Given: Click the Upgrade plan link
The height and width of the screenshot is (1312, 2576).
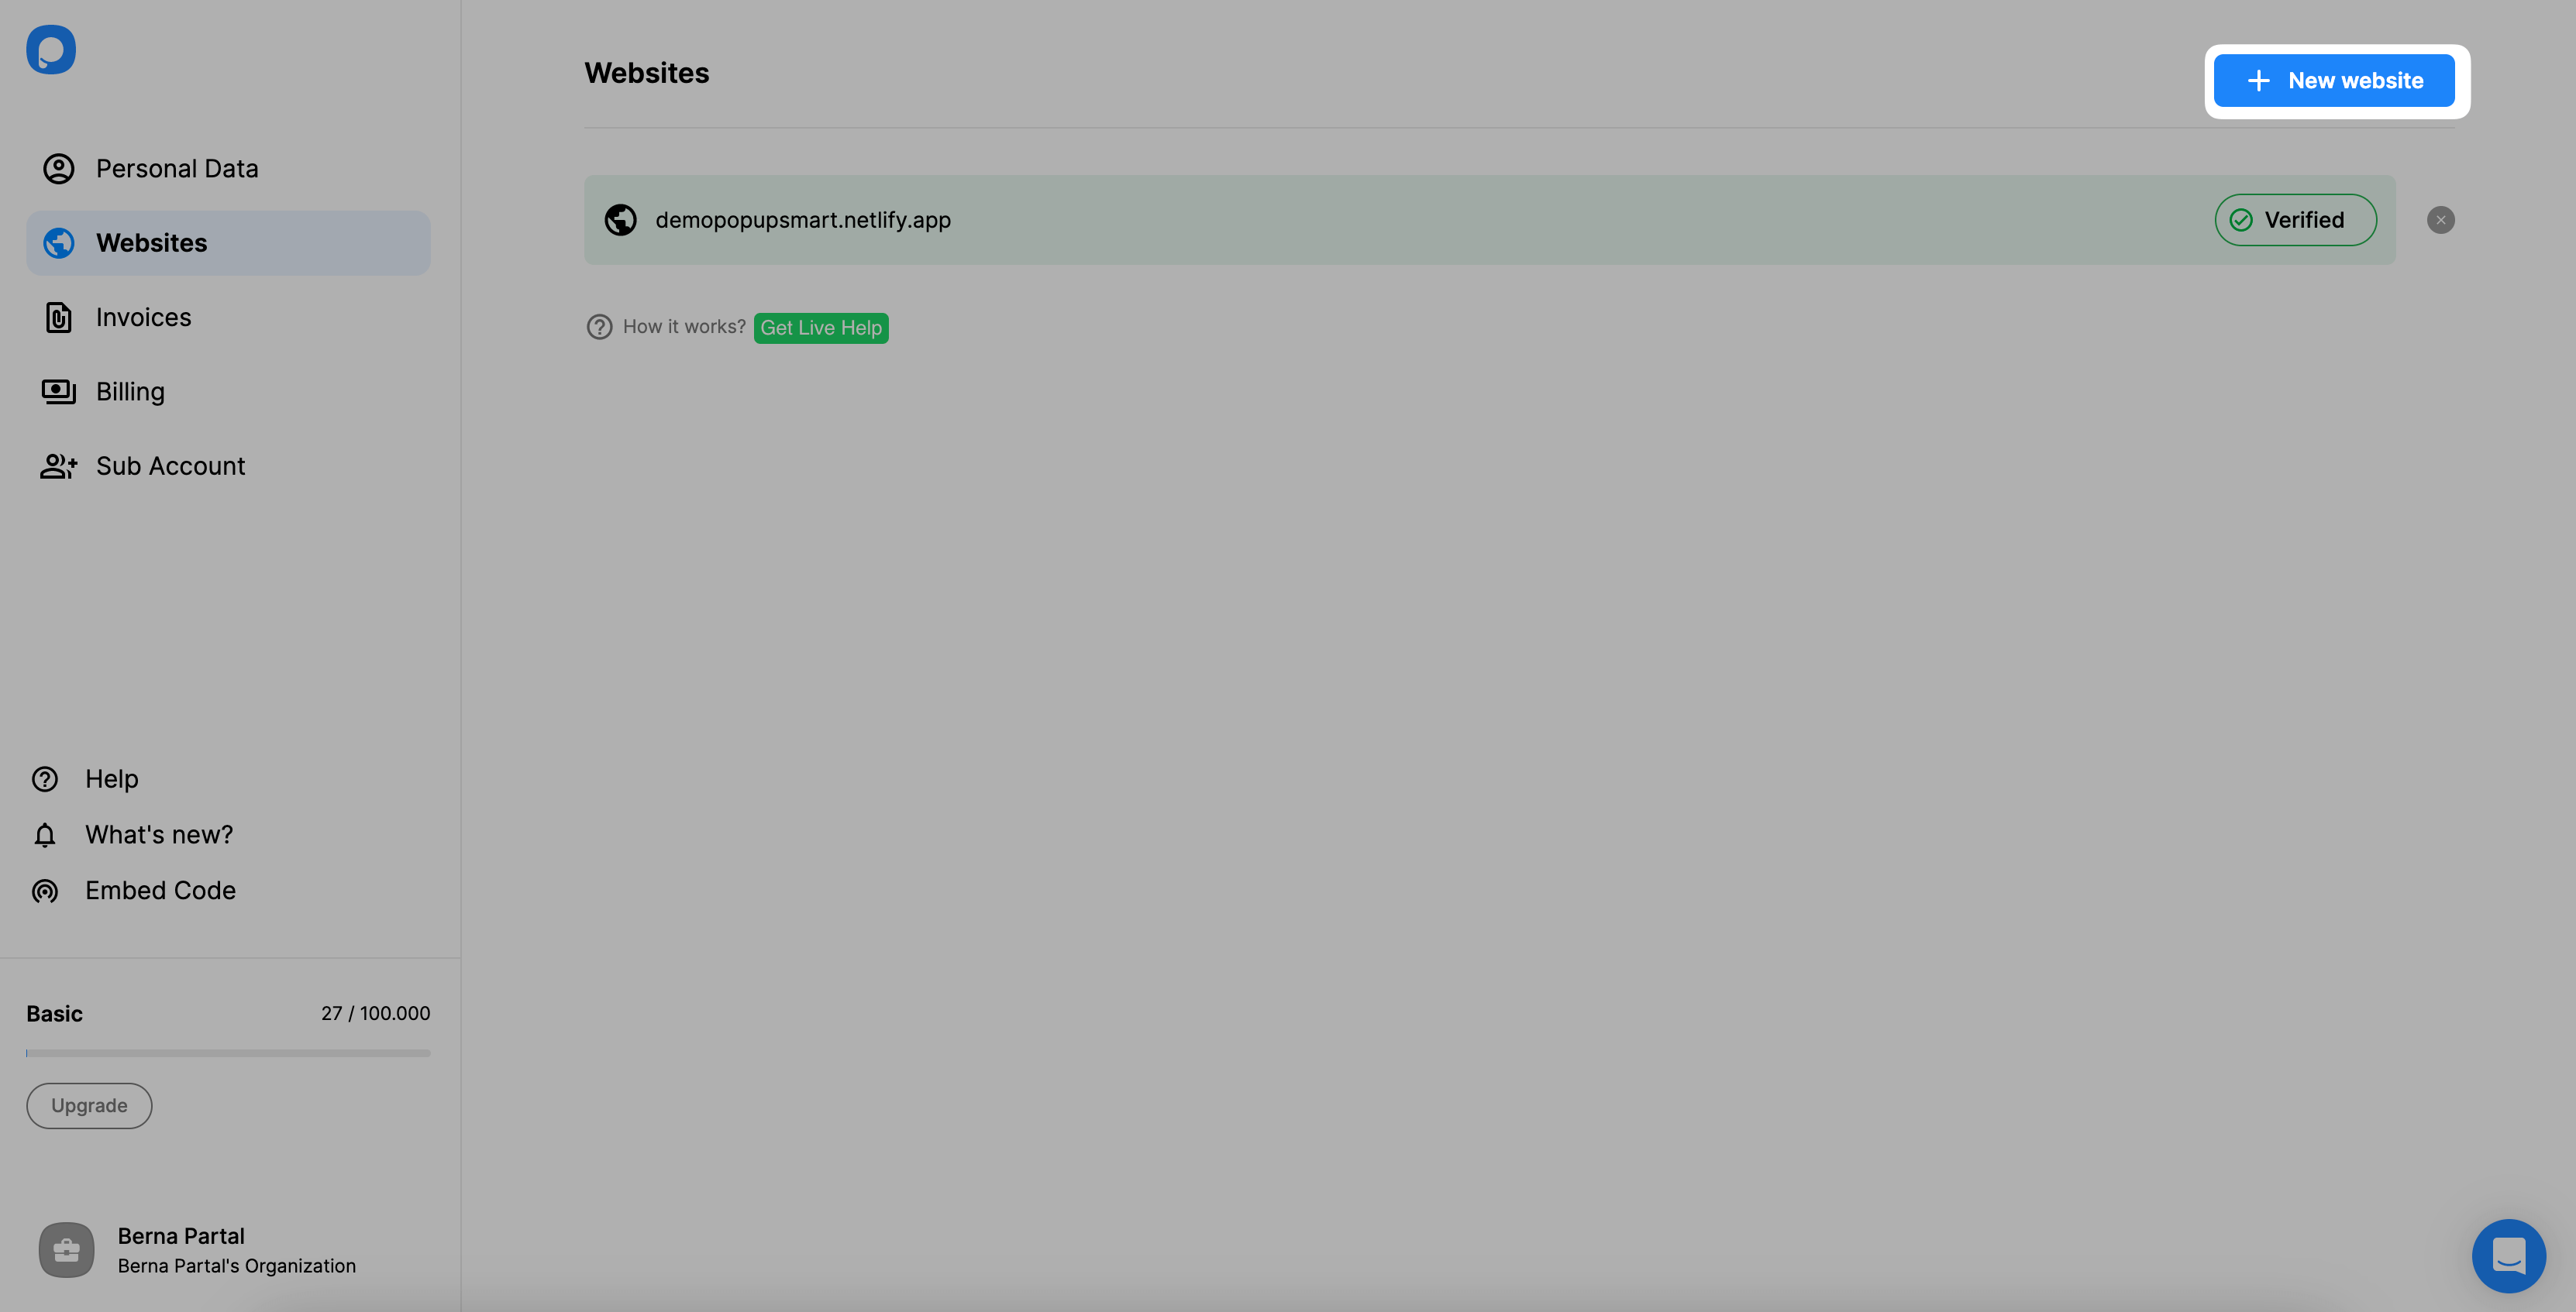Looking at the screenshot, I should pos(88,1104).
